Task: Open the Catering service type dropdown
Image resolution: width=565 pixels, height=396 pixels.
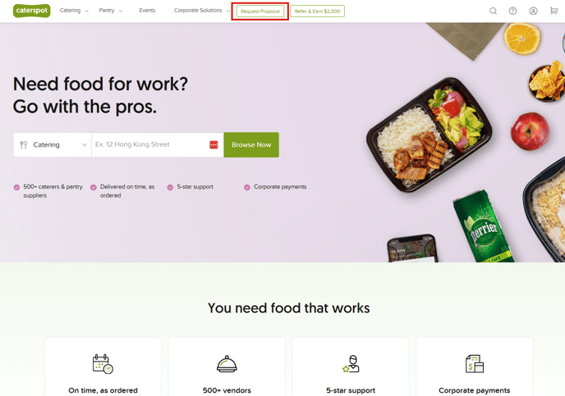Action: (x=53, y=144)
